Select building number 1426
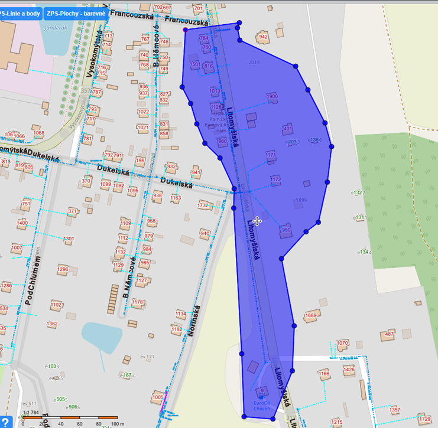Image resolution: width=438 pixels, height=428 pixels. tap(349, 370)
